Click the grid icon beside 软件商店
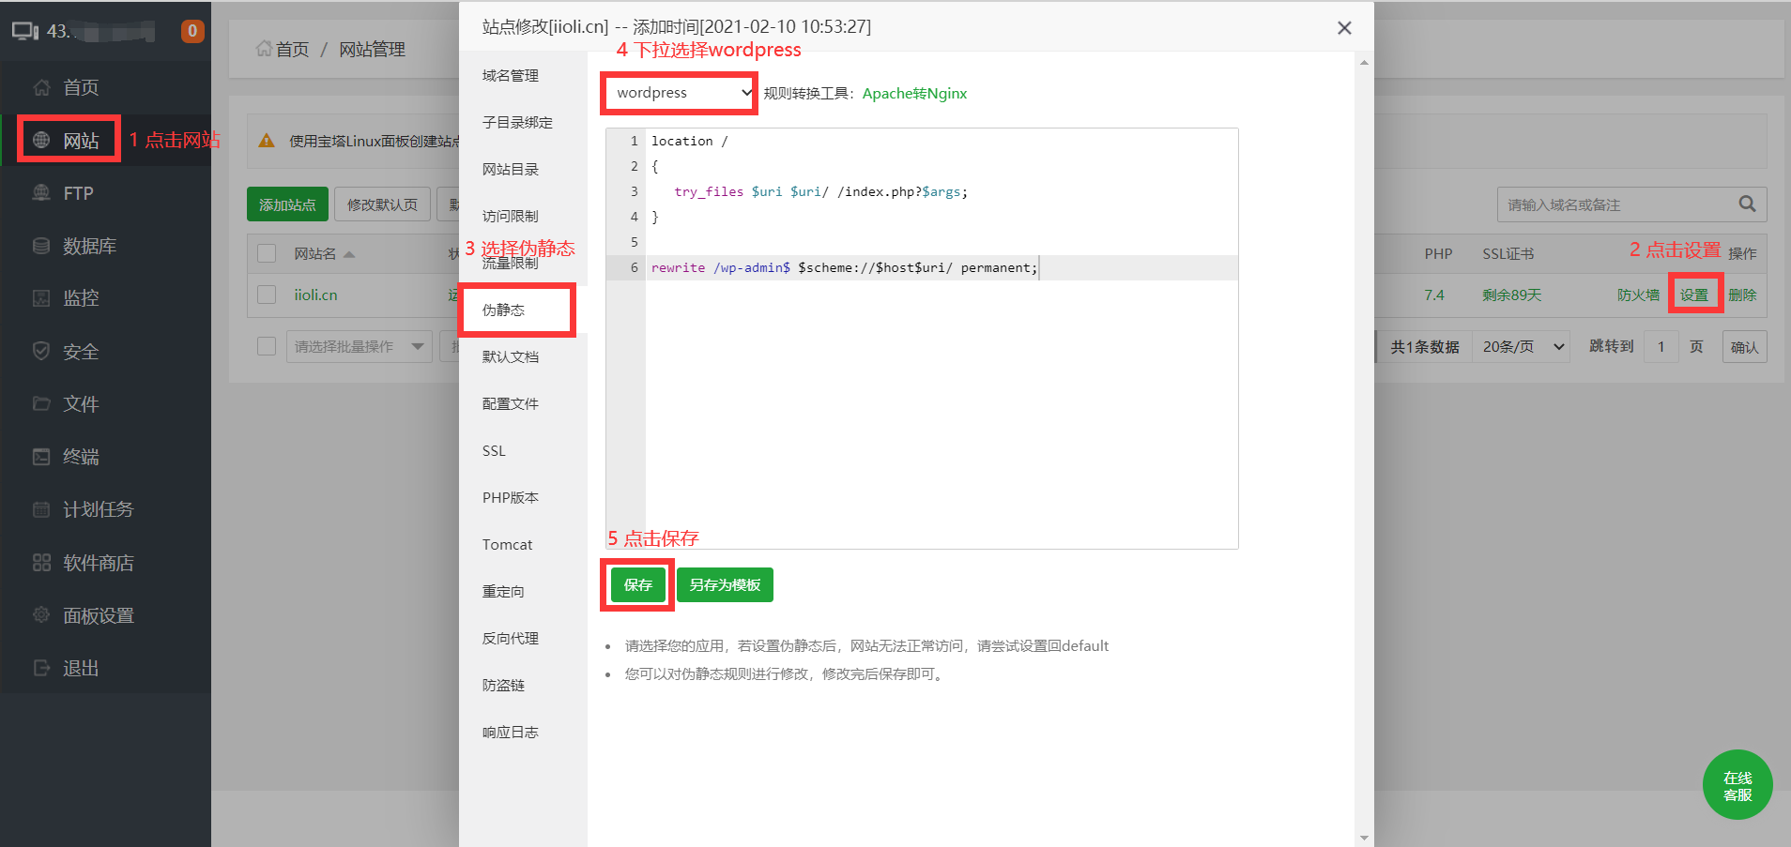This screenshot has height=847, width=1791. click(x=41, y=563)
